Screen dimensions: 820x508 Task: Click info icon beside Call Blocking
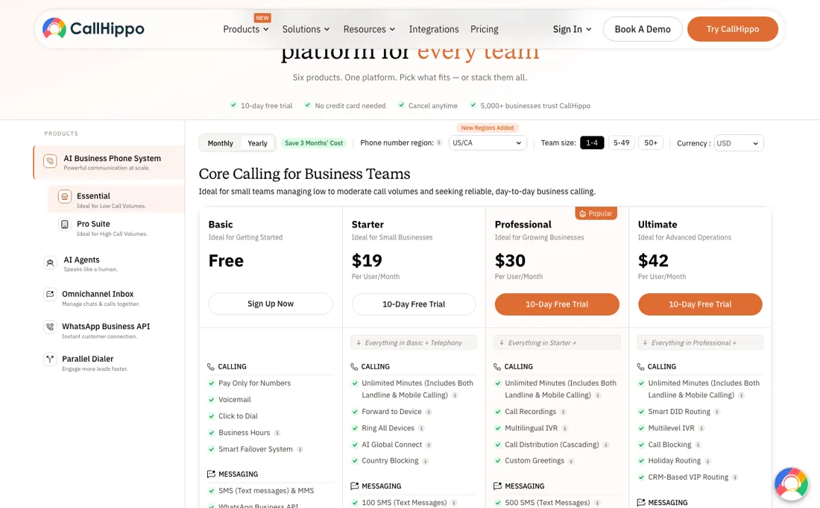(698, 445)
